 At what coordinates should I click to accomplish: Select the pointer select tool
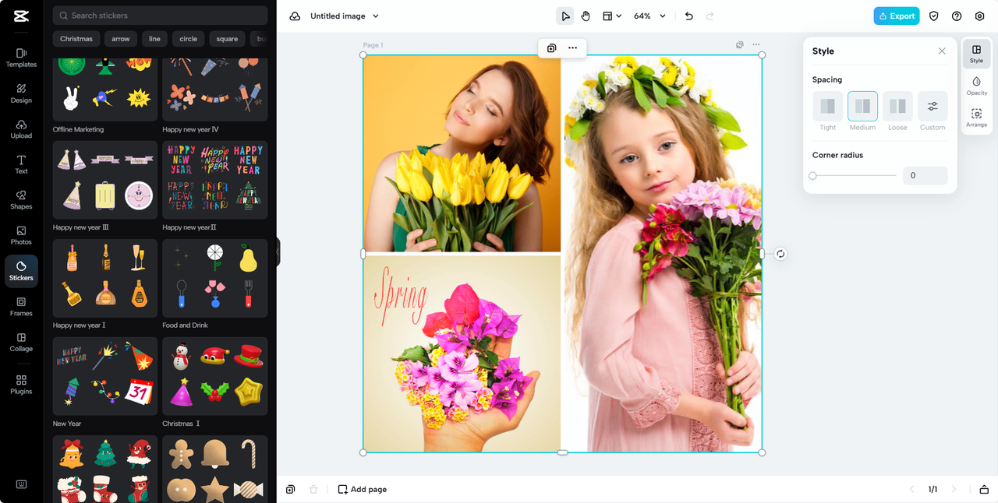[565, 16]
